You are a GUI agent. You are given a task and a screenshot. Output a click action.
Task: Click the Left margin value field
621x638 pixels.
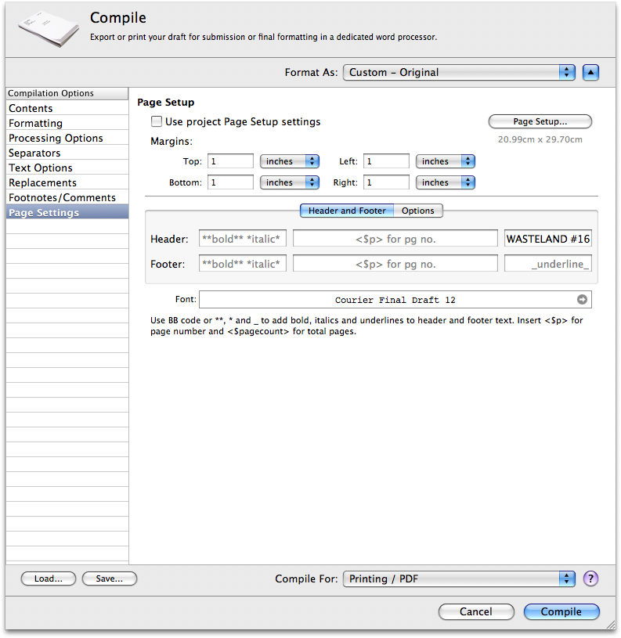(x=386, y=161)
